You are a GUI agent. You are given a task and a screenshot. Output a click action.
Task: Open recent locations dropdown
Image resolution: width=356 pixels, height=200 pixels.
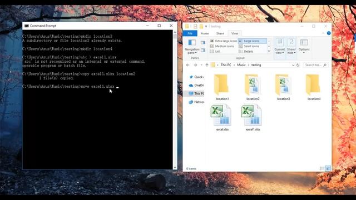[201, 65]
